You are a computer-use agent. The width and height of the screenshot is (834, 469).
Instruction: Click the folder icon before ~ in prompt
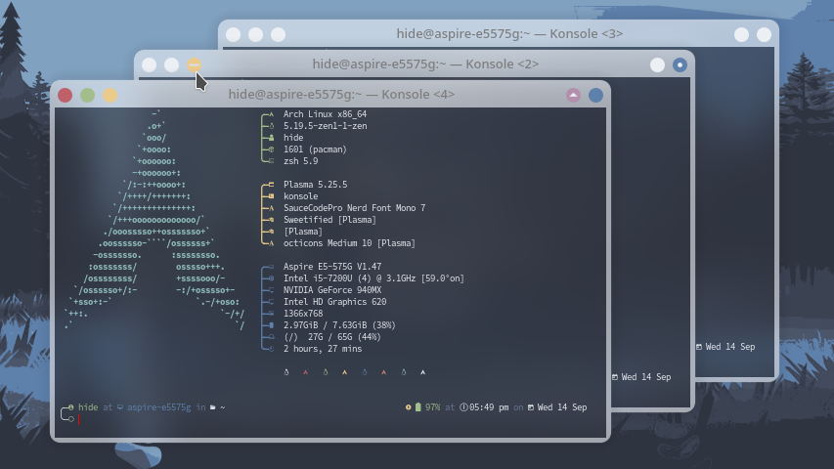[x=213, y=407]
